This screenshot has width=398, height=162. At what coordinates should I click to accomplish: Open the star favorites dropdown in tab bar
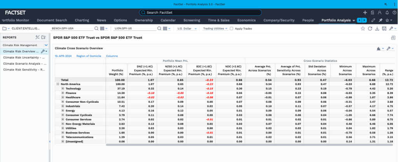[x=389, y=20]
